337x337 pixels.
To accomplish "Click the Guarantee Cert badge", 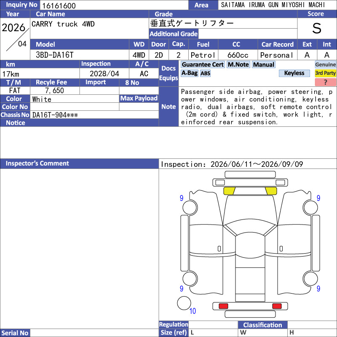I will coord(203,64).
